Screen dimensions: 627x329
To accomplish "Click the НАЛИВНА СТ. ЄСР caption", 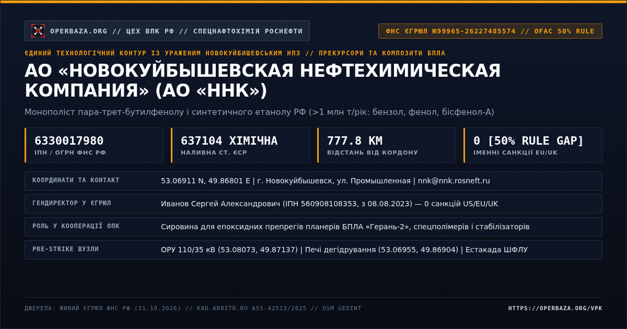I will pyautogui.click(x=214, y=152).
